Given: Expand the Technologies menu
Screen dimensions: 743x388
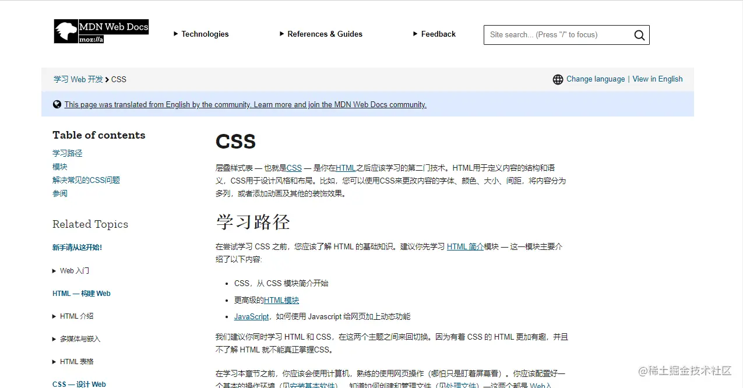Looking at the screenshot, I should coord(201,34).
